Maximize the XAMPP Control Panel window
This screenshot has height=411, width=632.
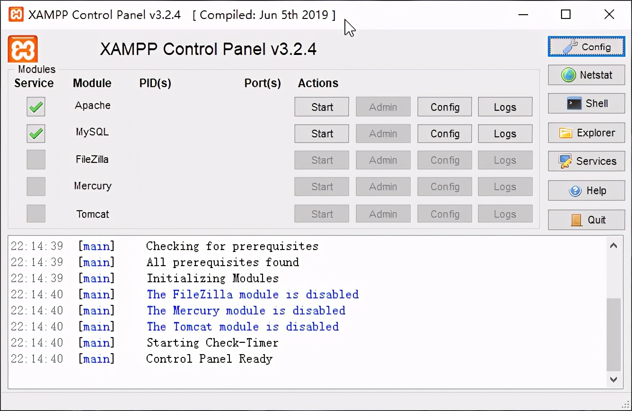click(566, 14)
